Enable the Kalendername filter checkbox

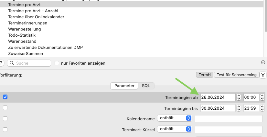coord(5,119)
